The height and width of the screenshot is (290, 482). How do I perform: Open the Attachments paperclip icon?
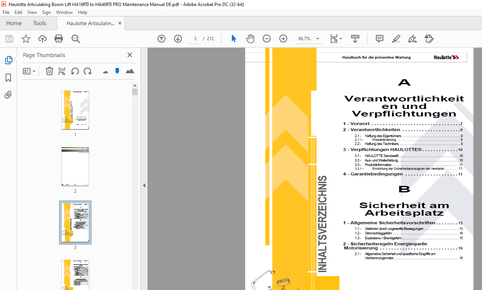coord(8,95)
